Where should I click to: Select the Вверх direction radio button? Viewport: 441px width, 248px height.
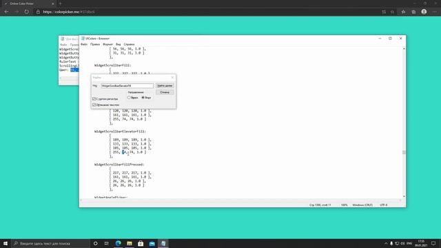[129, 98]
